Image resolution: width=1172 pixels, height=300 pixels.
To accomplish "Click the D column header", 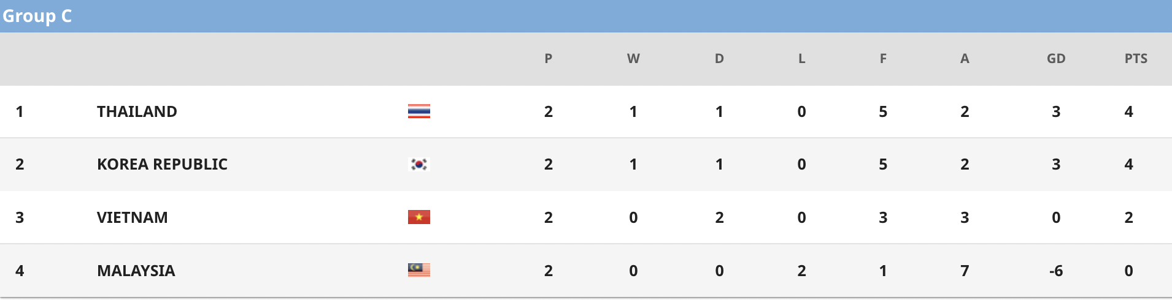I will pyautogui.click(x=719, y=59).
